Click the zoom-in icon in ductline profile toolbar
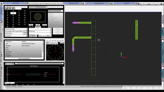Image resolution: width=164 pixels, height=92 pixels. pyautogui.click(x=6, y=64)
